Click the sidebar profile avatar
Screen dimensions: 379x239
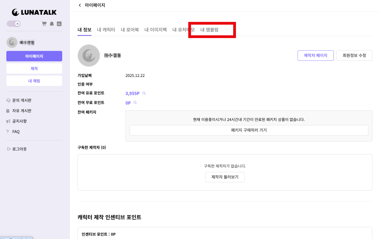(12, 42)
